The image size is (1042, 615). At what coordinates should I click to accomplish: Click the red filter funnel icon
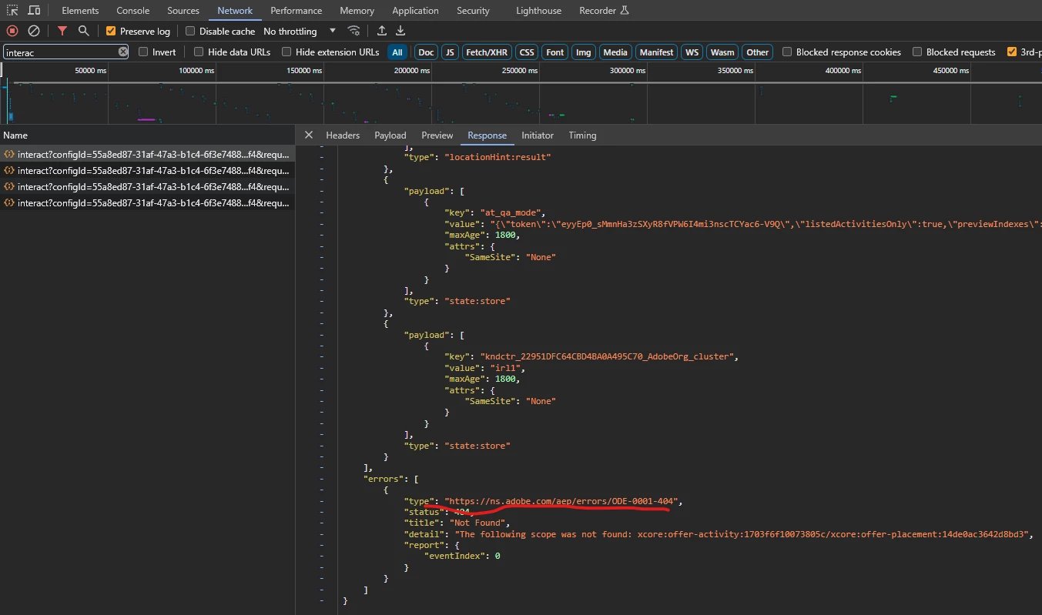62,31
